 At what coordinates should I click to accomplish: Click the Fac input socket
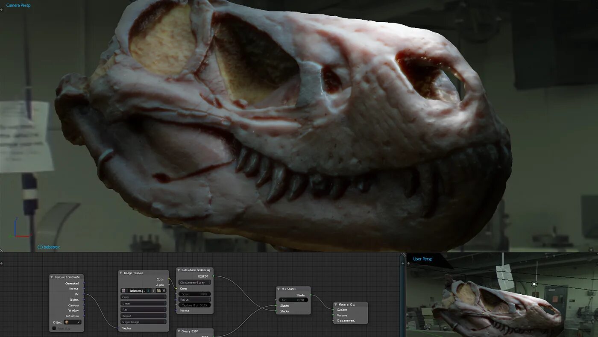(x=276, y=300)
